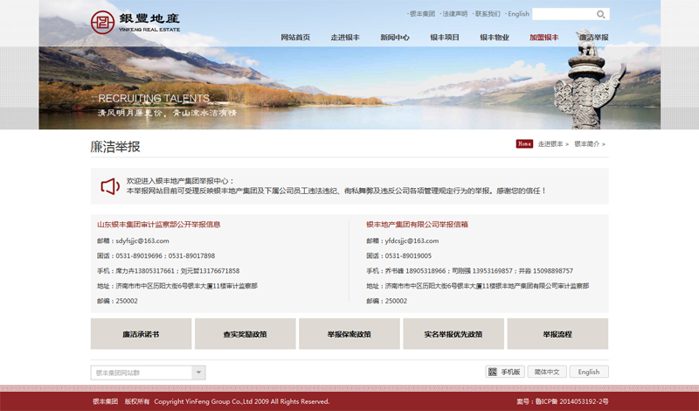Image resolution: width=699 pixels, height=411 pixels.
Task: Go to the 走进银丰 menu
Action: (x=345, y=38)
